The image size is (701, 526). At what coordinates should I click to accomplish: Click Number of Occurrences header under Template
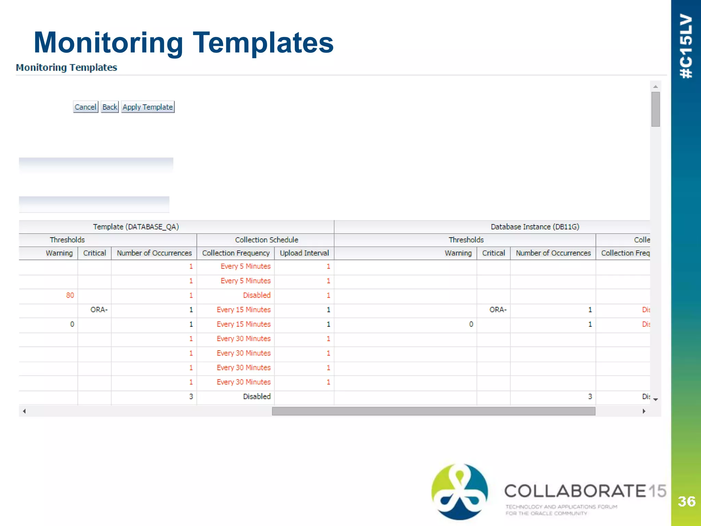(154, 253)
